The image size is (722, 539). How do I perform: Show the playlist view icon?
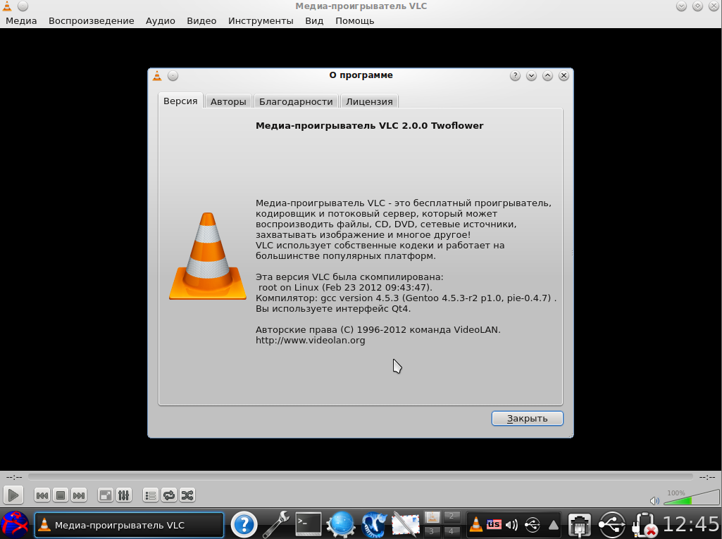(x=151, y=495)
